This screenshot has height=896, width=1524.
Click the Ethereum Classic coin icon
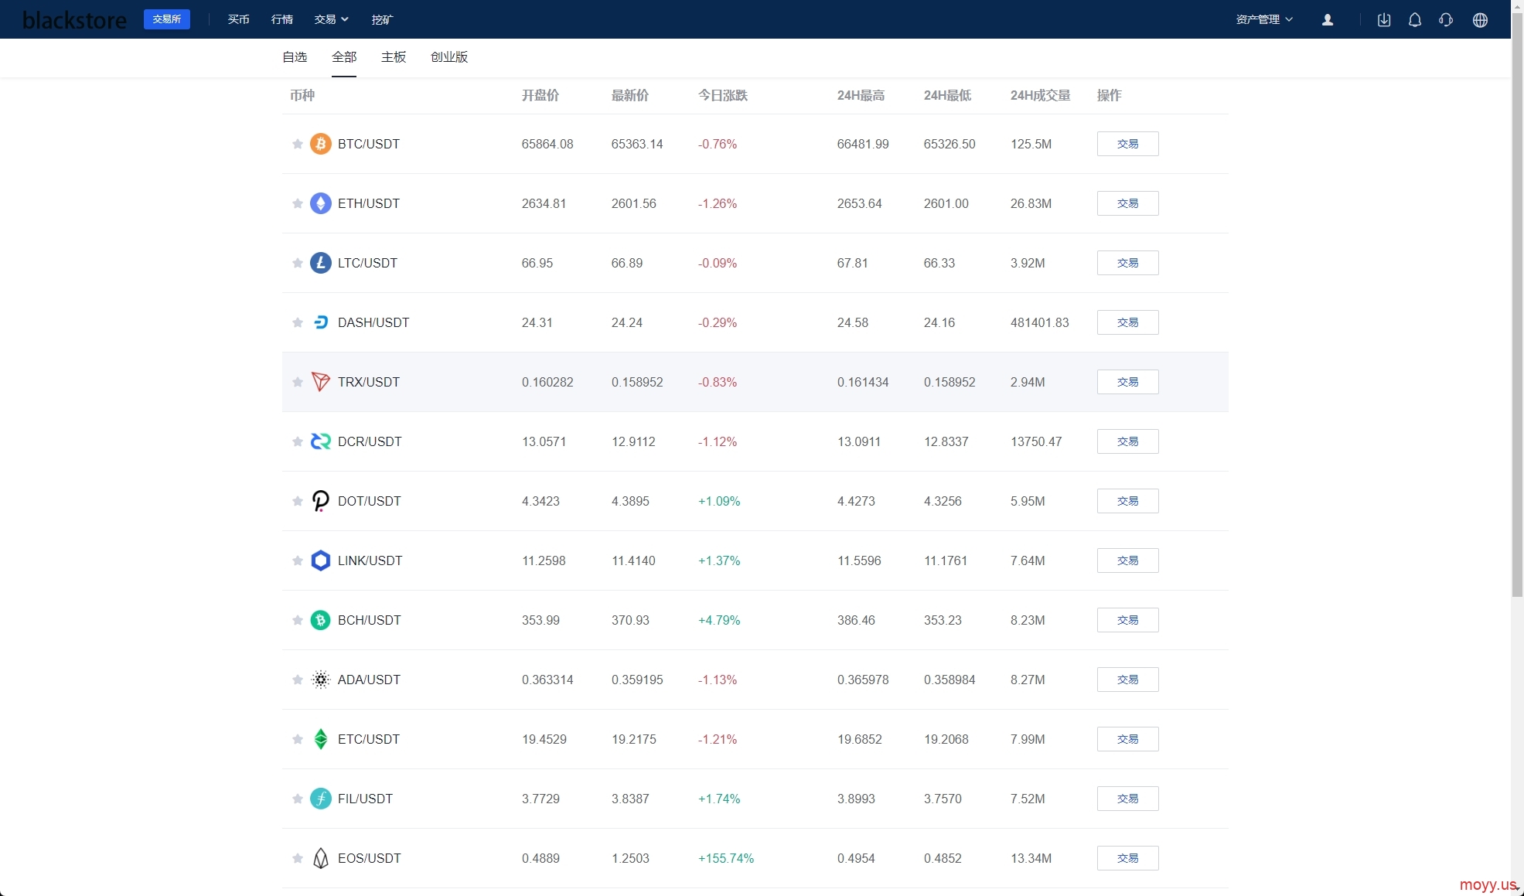click(x=321, y=739)
